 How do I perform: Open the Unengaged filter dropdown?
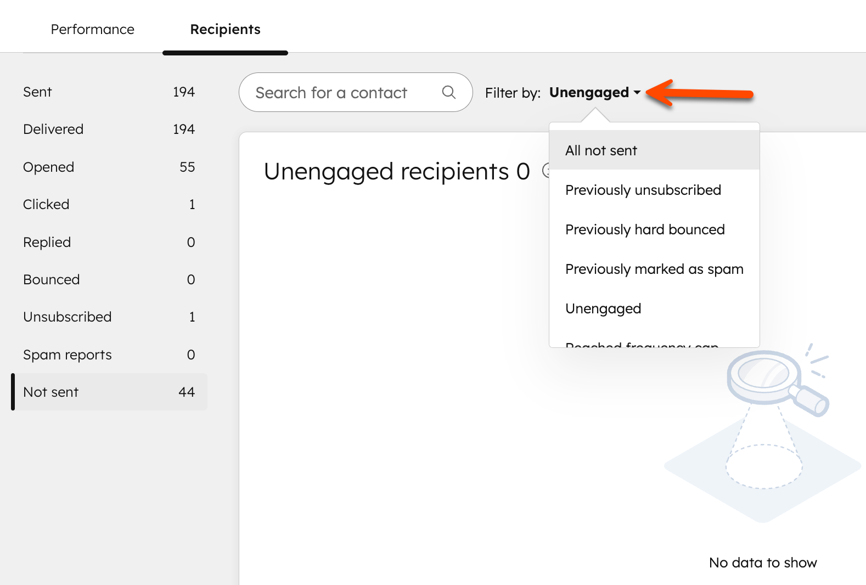click(x=594, y=92)
